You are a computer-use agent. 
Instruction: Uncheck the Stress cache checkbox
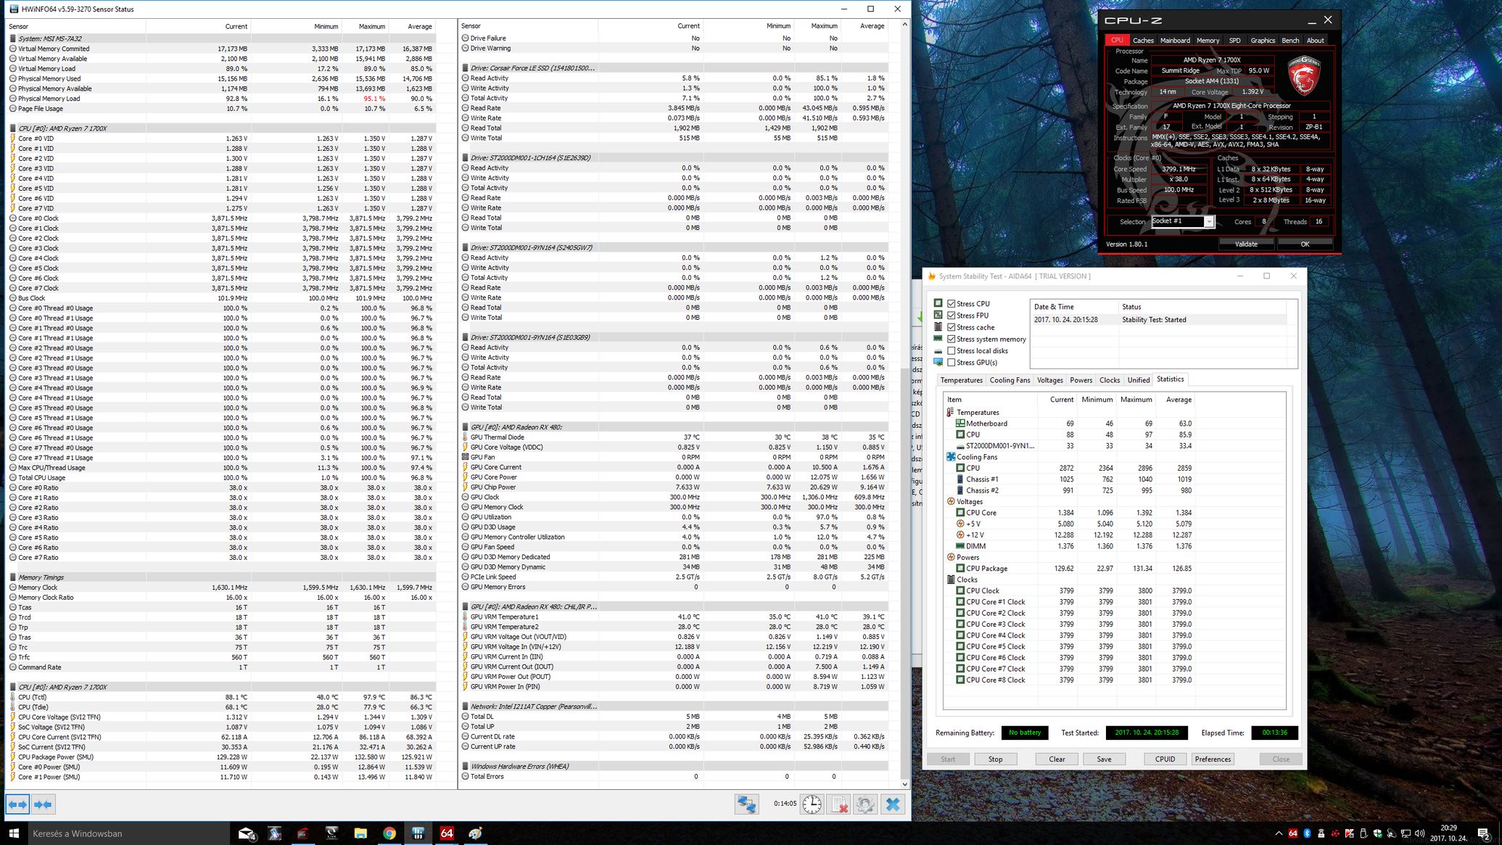tap(951, 327)
